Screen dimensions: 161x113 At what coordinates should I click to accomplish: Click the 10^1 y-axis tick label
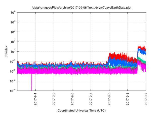13,42
